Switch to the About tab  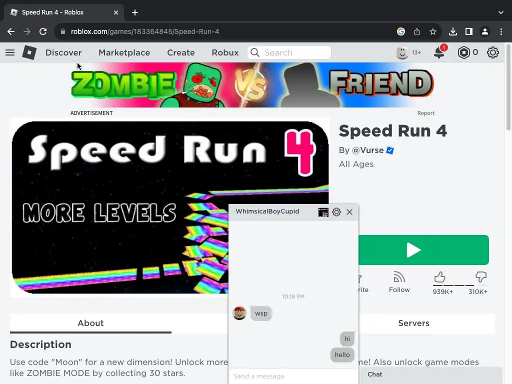[90, 323]
